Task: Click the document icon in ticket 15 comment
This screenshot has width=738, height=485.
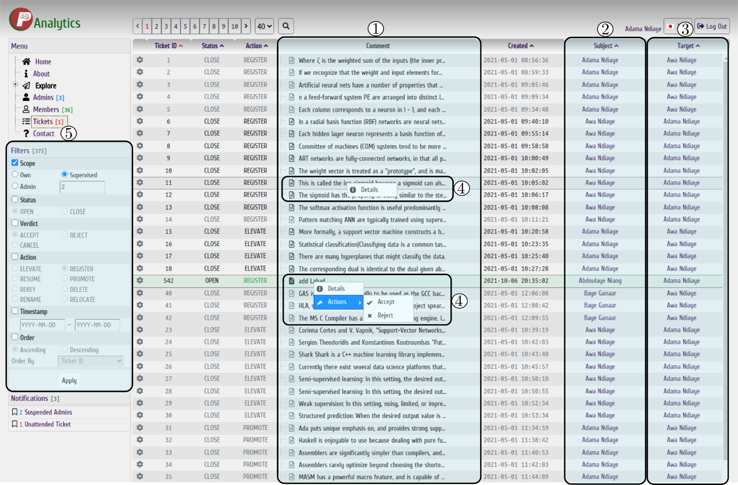Action: tap(291, 232)
